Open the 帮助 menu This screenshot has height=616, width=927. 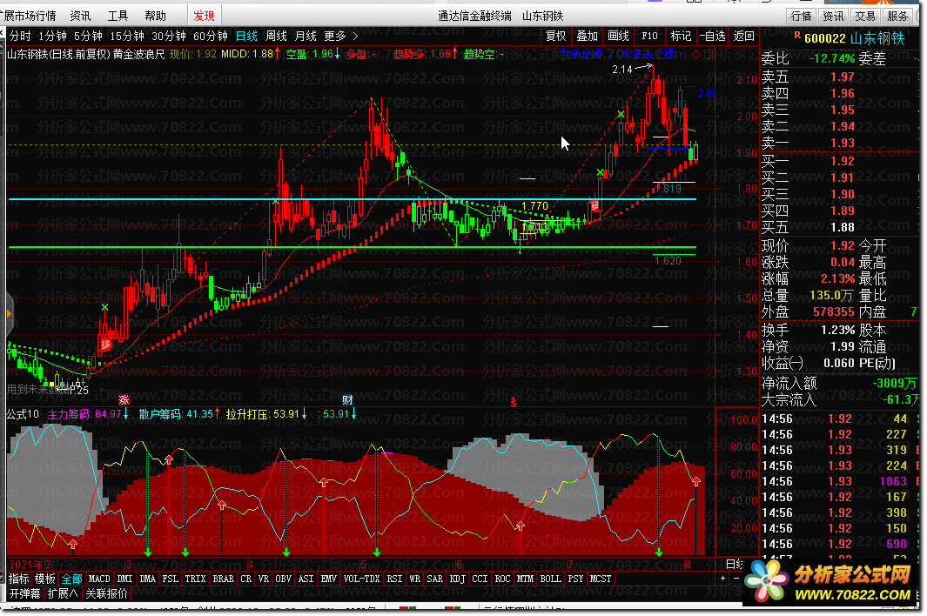tap(155, 16)
